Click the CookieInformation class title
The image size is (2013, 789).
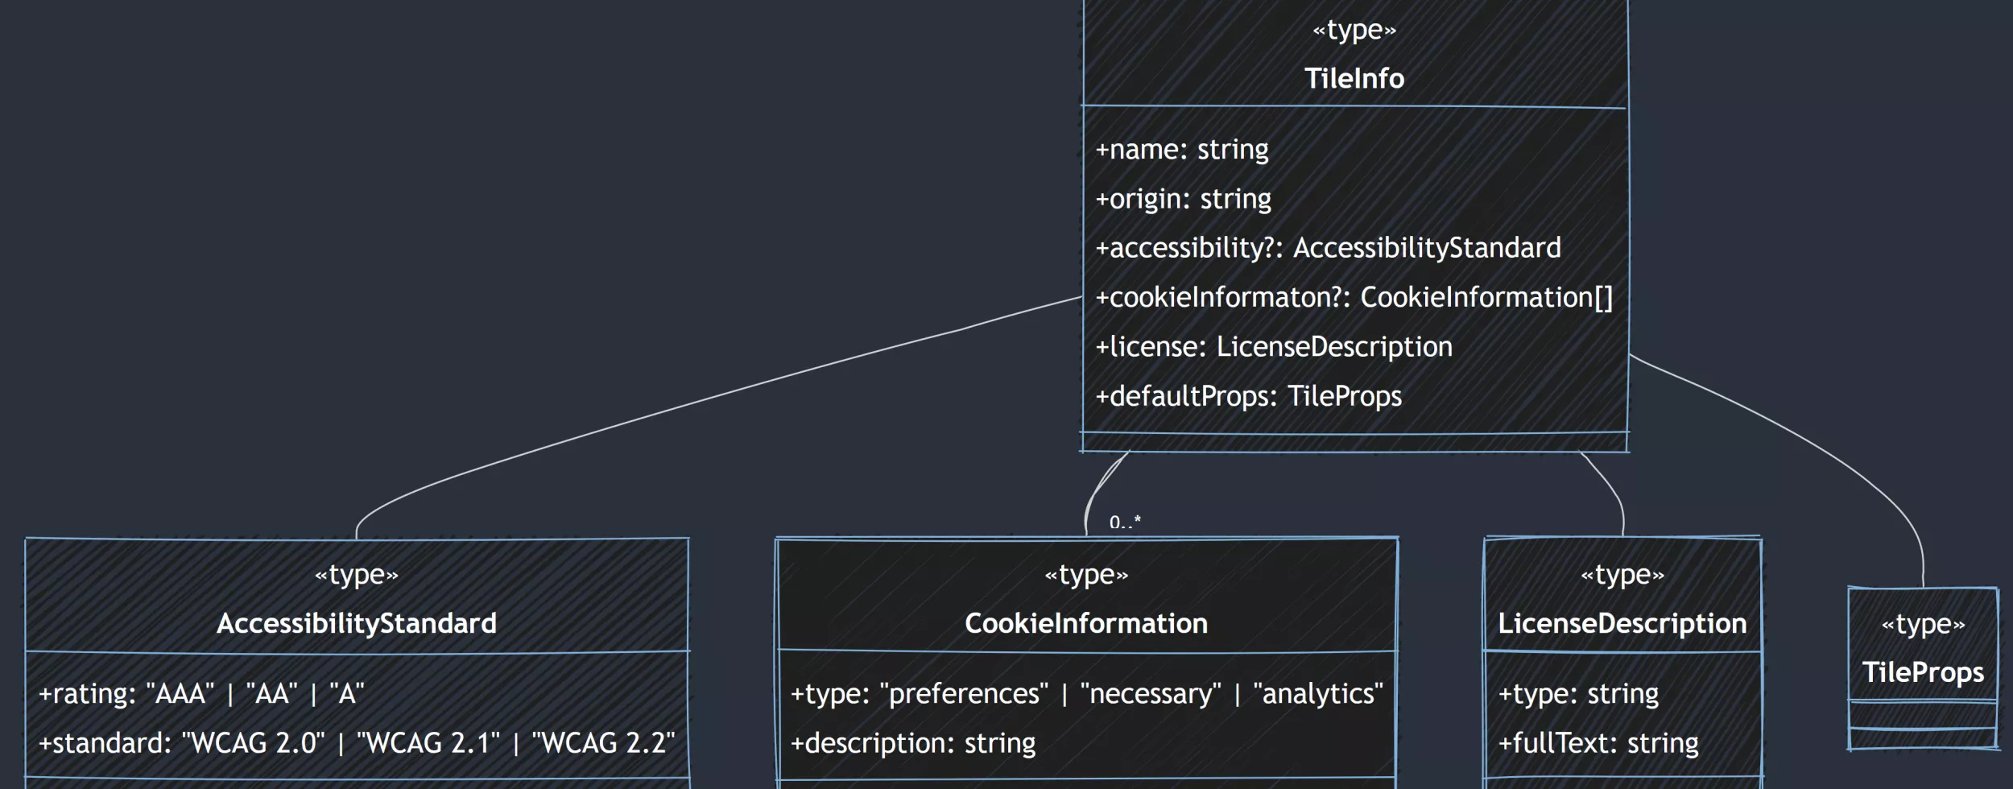(x=1086, y=623)
